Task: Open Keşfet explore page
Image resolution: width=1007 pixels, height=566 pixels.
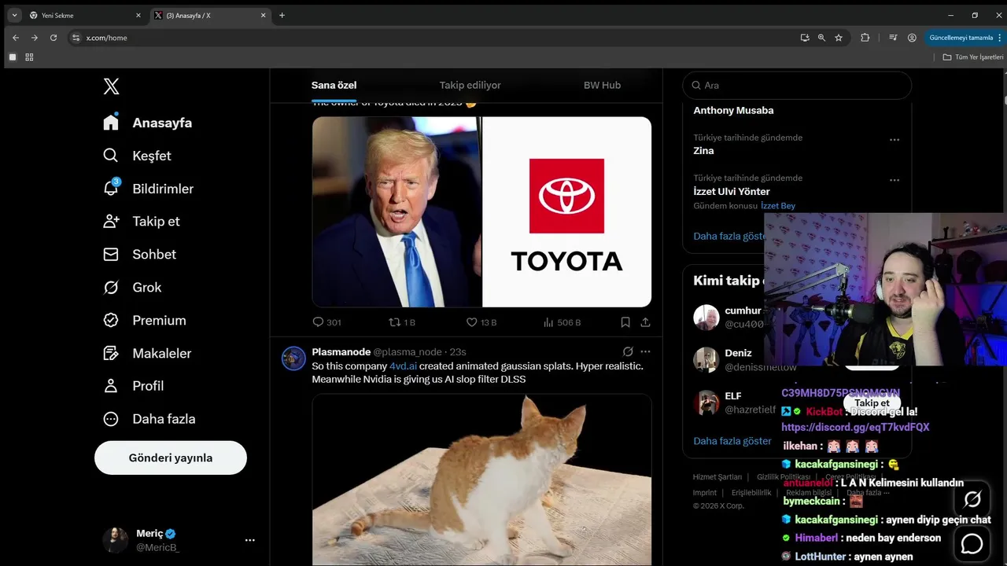Action: [137, 156]
